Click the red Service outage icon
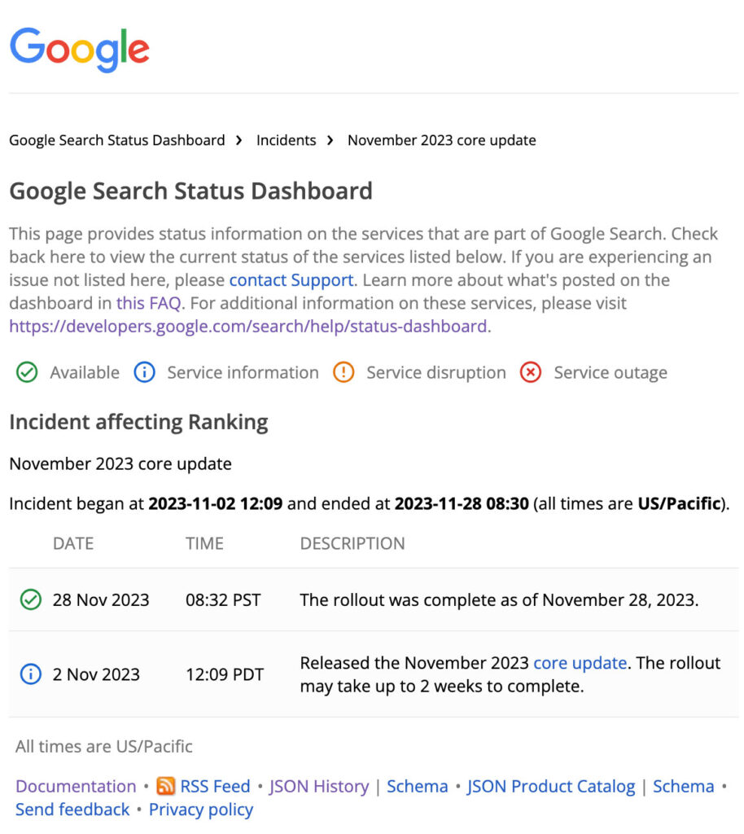The width and height of the screenshot is (744, 834). tap(531, 372)
